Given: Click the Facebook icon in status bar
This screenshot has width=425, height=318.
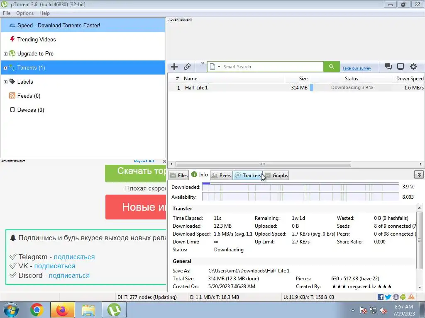Looking at the screenshot, I should coord(381,297).
